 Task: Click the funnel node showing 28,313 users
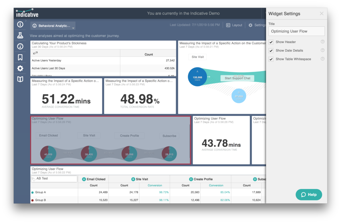pyautogui.click(x=169, y=154)
